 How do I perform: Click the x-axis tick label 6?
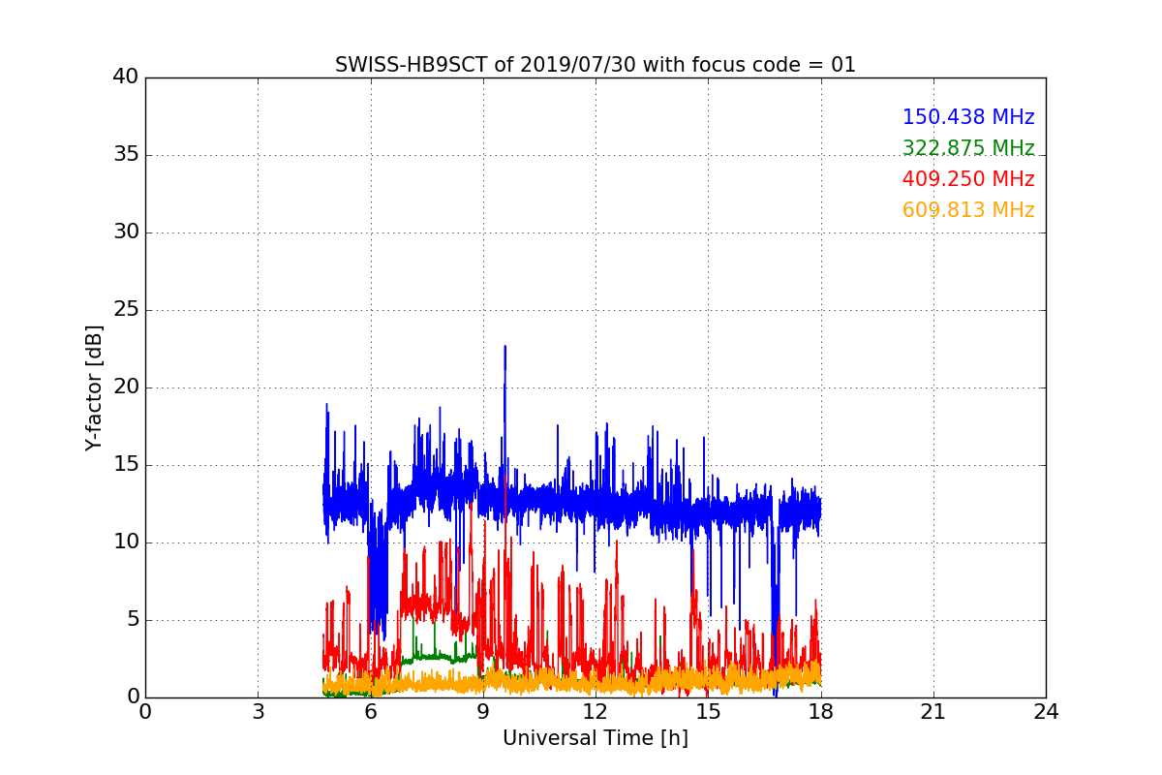point(371,712)
